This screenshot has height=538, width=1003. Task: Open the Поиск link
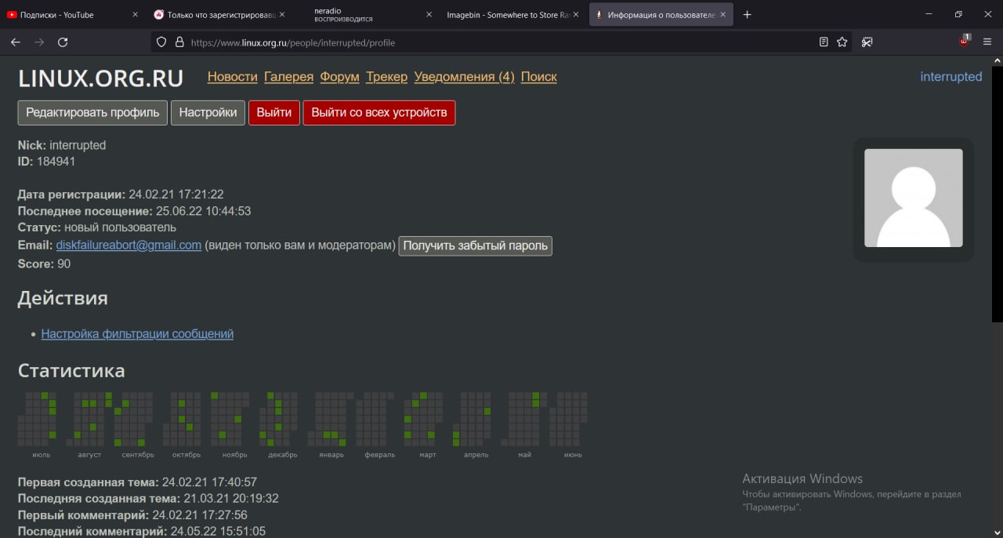pyautogui.click(x=539, y=77)
